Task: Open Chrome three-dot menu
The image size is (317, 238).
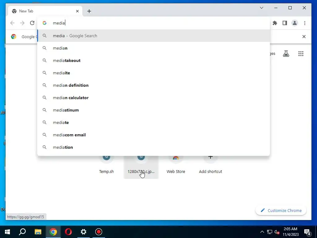Action: point(305,23)
